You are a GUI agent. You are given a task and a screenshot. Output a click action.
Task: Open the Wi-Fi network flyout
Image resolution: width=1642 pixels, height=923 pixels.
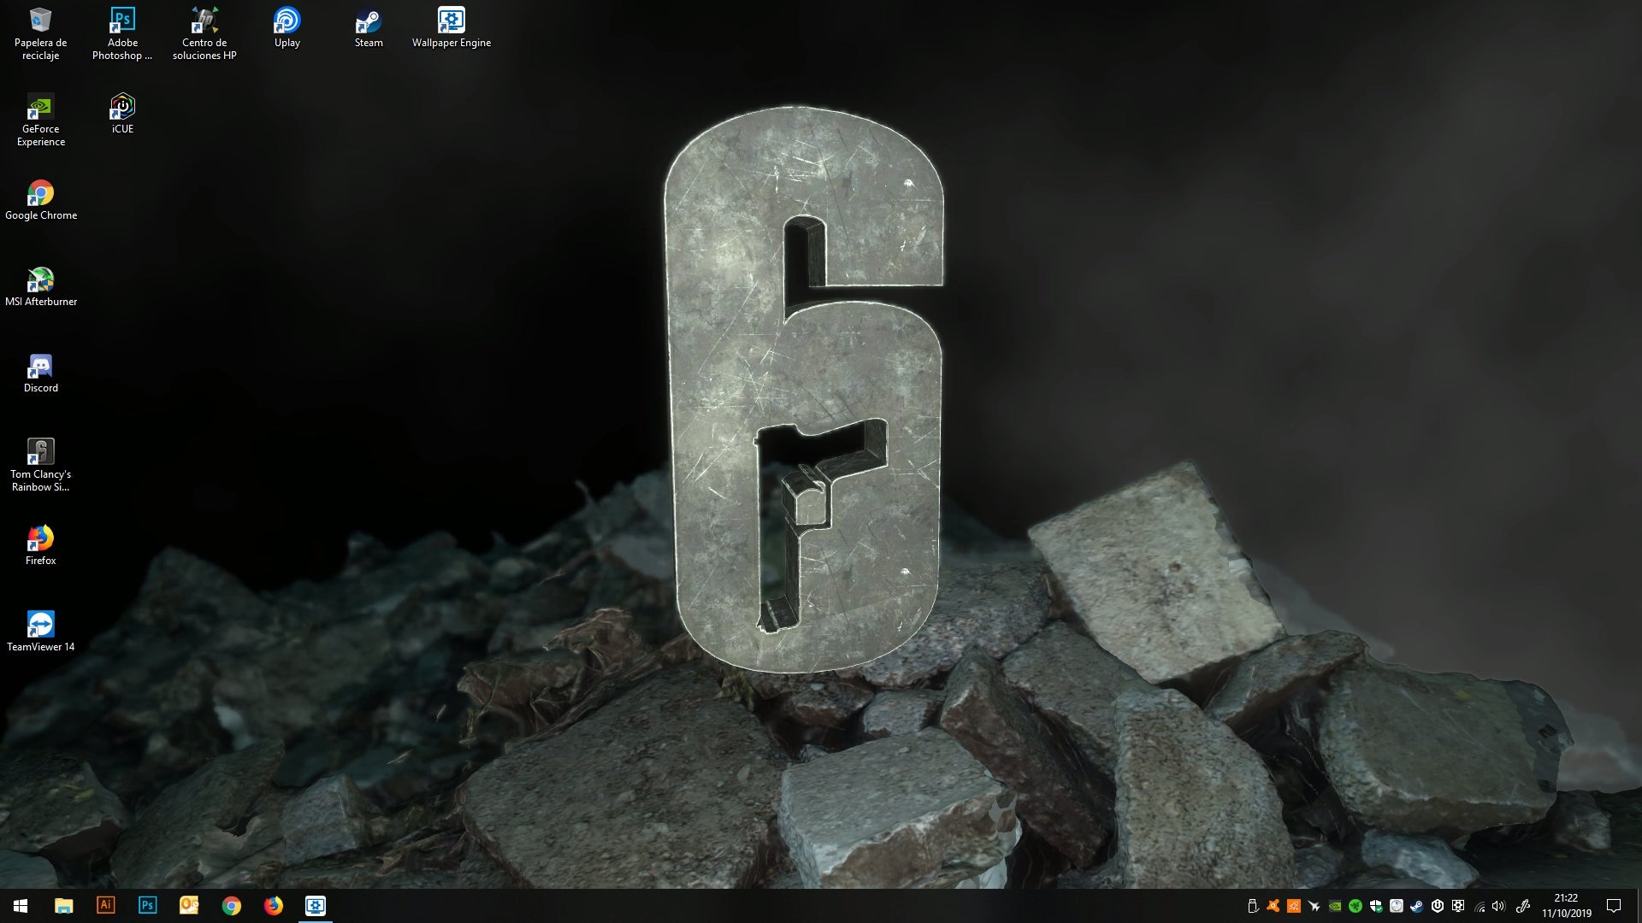pos(1480,906)
